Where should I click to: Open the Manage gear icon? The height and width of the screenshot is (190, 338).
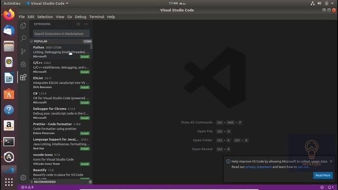point(23,177)
